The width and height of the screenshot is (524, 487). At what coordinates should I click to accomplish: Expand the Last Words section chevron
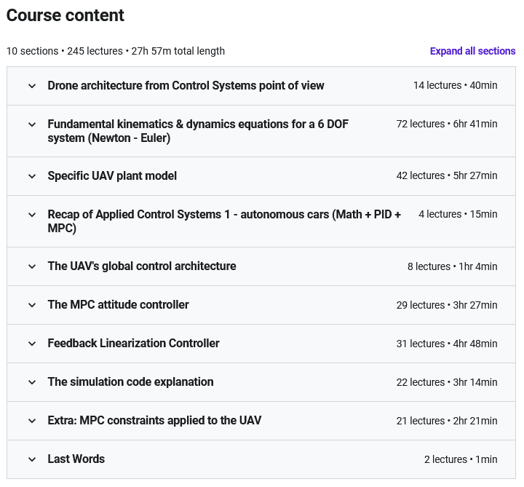(x=32, y=459)
